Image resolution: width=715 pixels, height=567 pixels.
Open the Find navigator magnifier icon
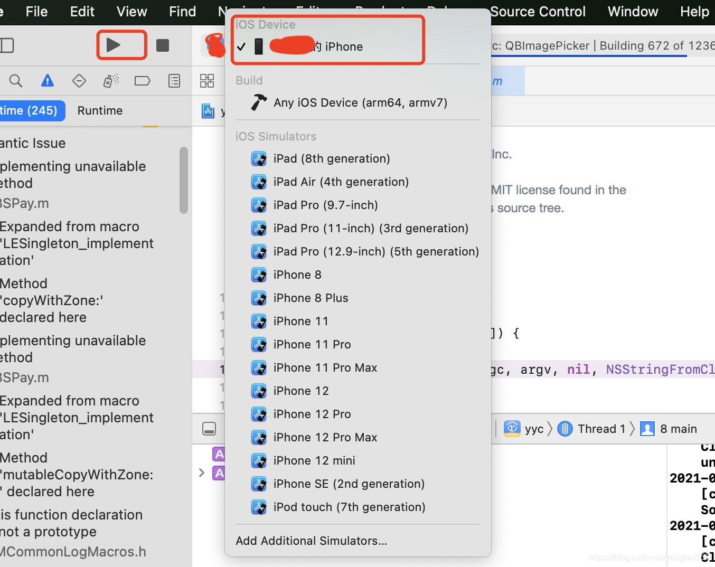pyautogui.click(x=16, y=81)
